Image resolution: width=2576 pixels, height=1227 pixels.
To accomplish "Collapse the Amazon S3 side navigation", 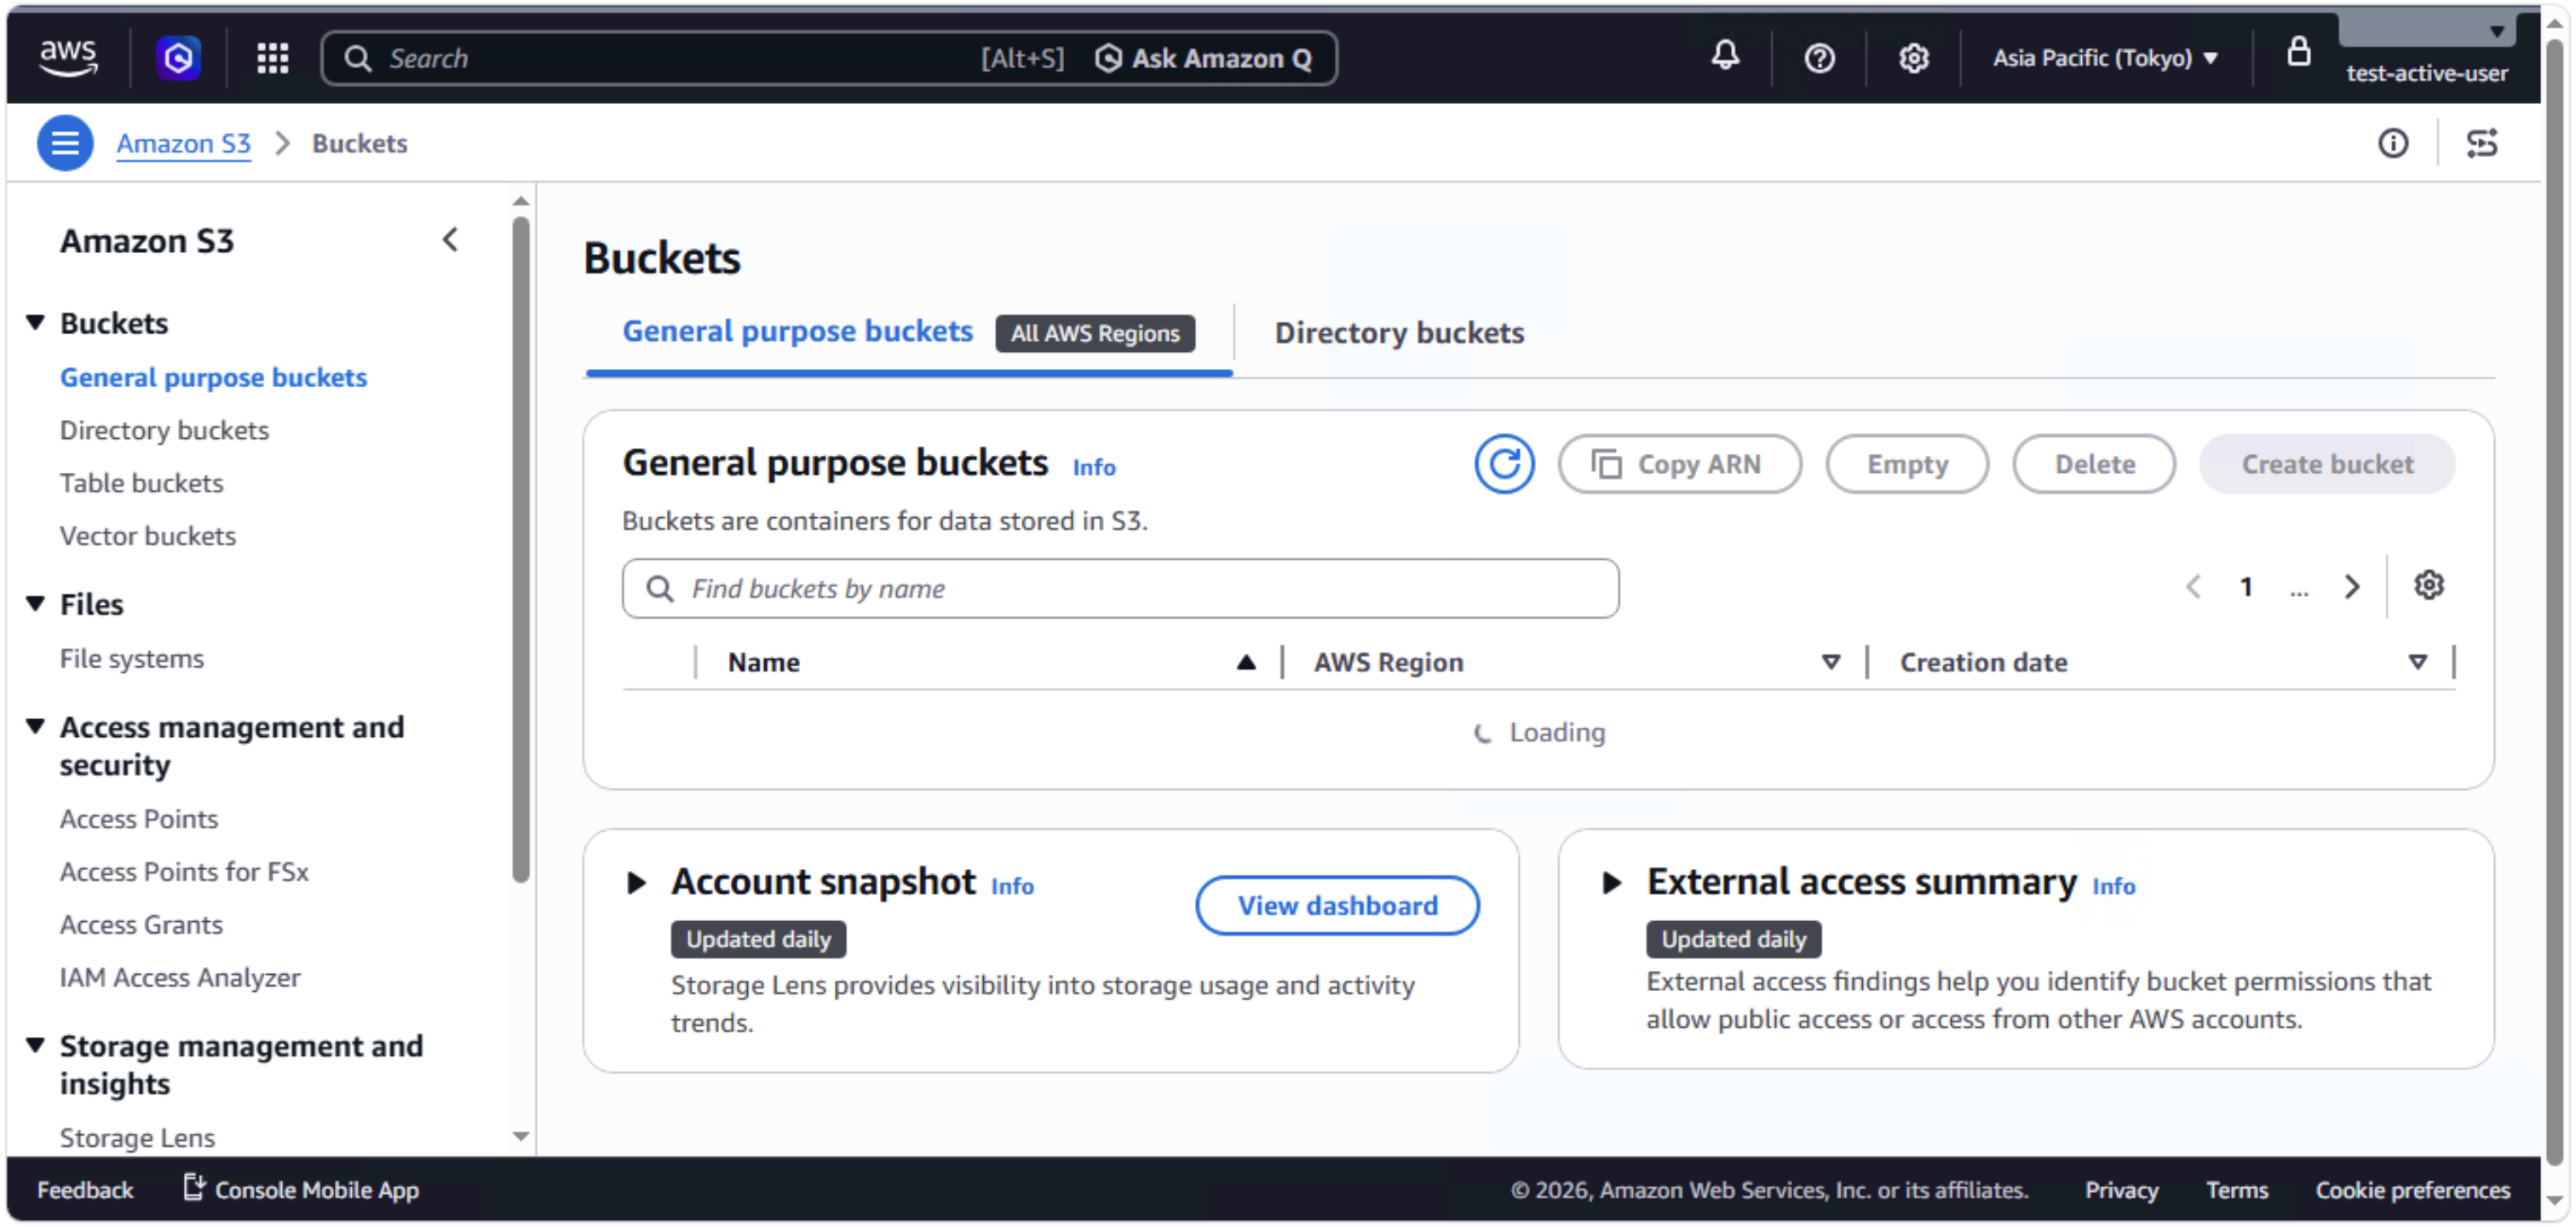I will point(450,240).
